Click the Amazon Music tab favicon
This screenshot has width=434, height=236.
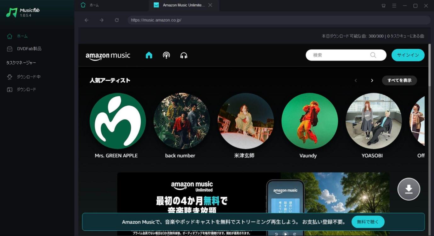pyautogui.click(x=156, y=5)
